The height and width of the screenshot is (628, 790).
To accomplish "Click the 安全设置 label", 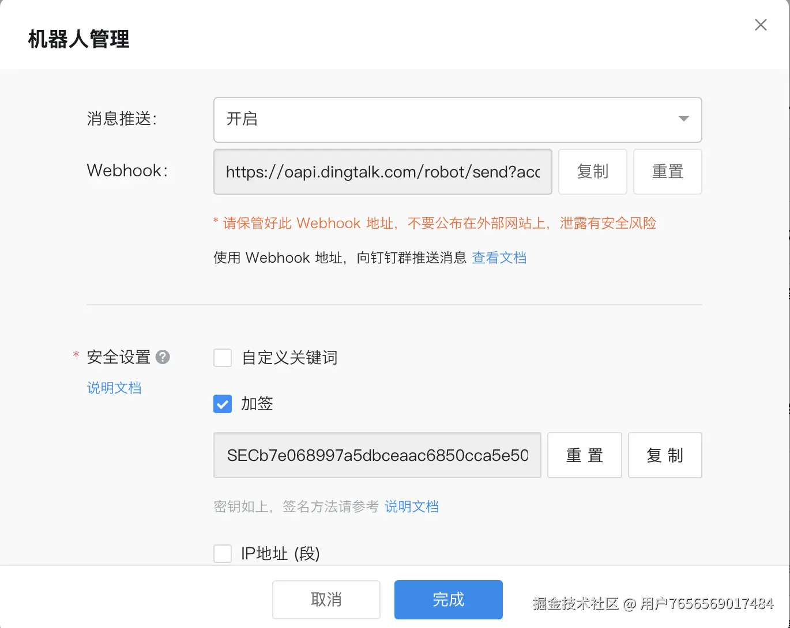I will [x=119, y=357].
